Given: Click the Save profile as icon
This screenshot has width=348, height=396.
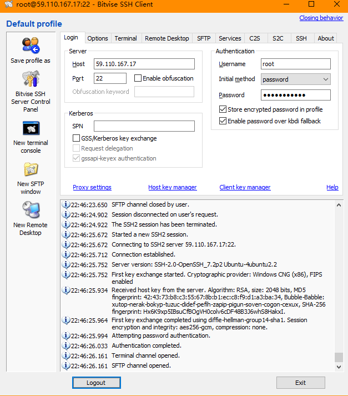Looking at the screenshot, I should 31,46.
